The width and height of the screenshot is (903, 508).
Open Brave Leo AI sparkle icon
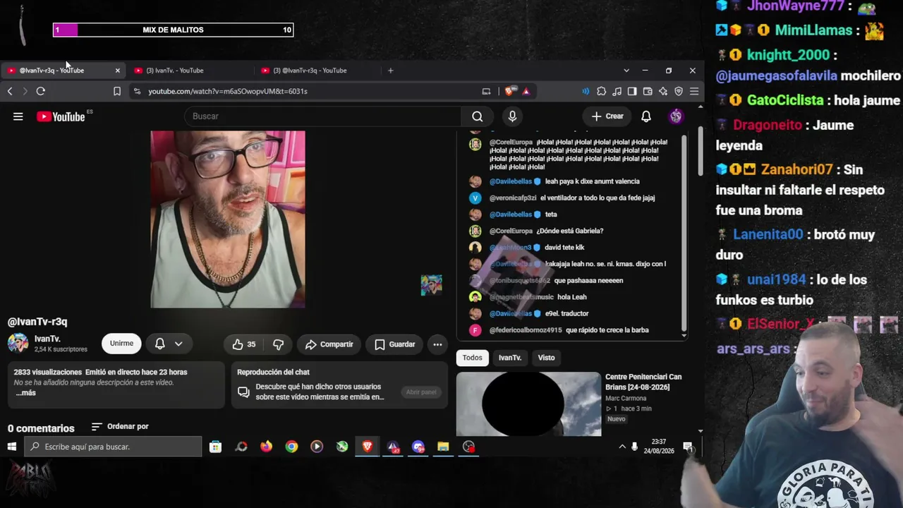(663, 91)
